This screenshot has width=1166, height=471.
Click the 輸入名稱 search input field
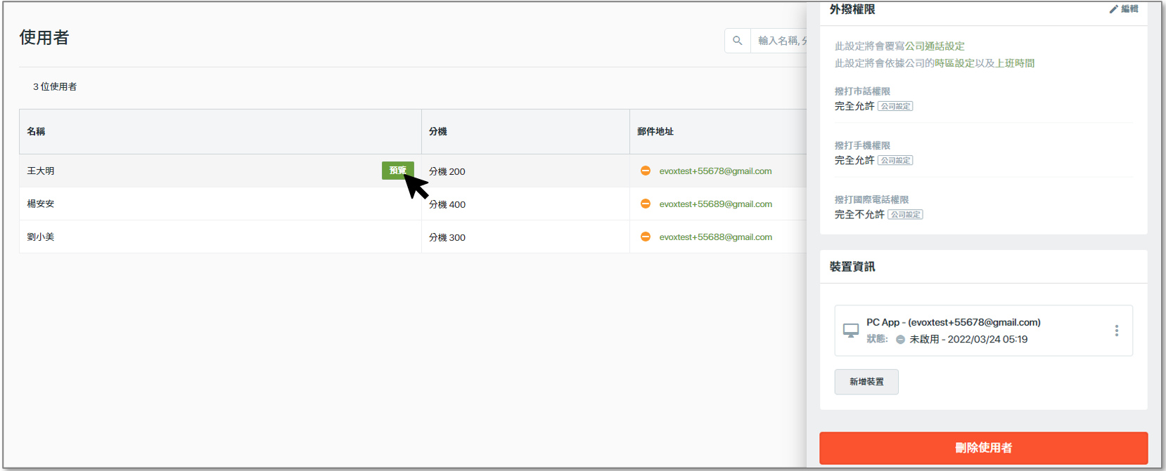779,41
